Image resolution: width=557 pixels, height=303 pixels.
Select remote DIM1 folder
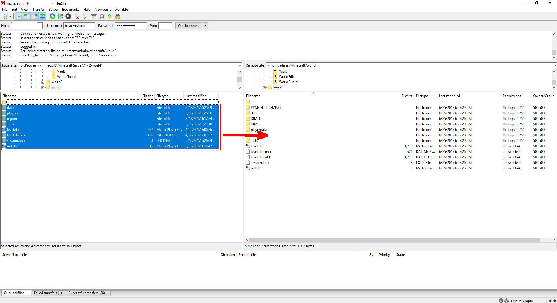pos(401,124)
